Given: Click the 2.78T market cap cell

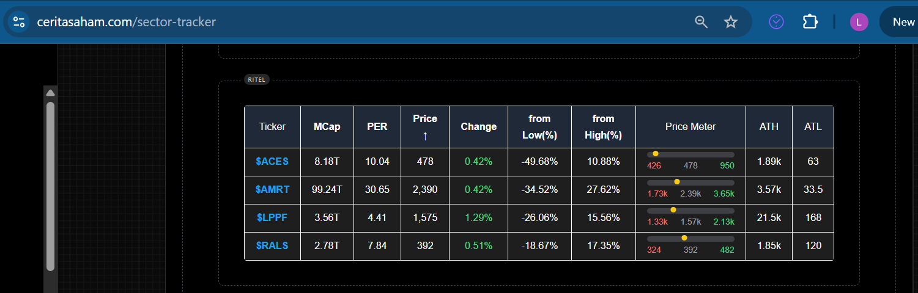Looking at the screenshot, I should [x=327, y=246].
